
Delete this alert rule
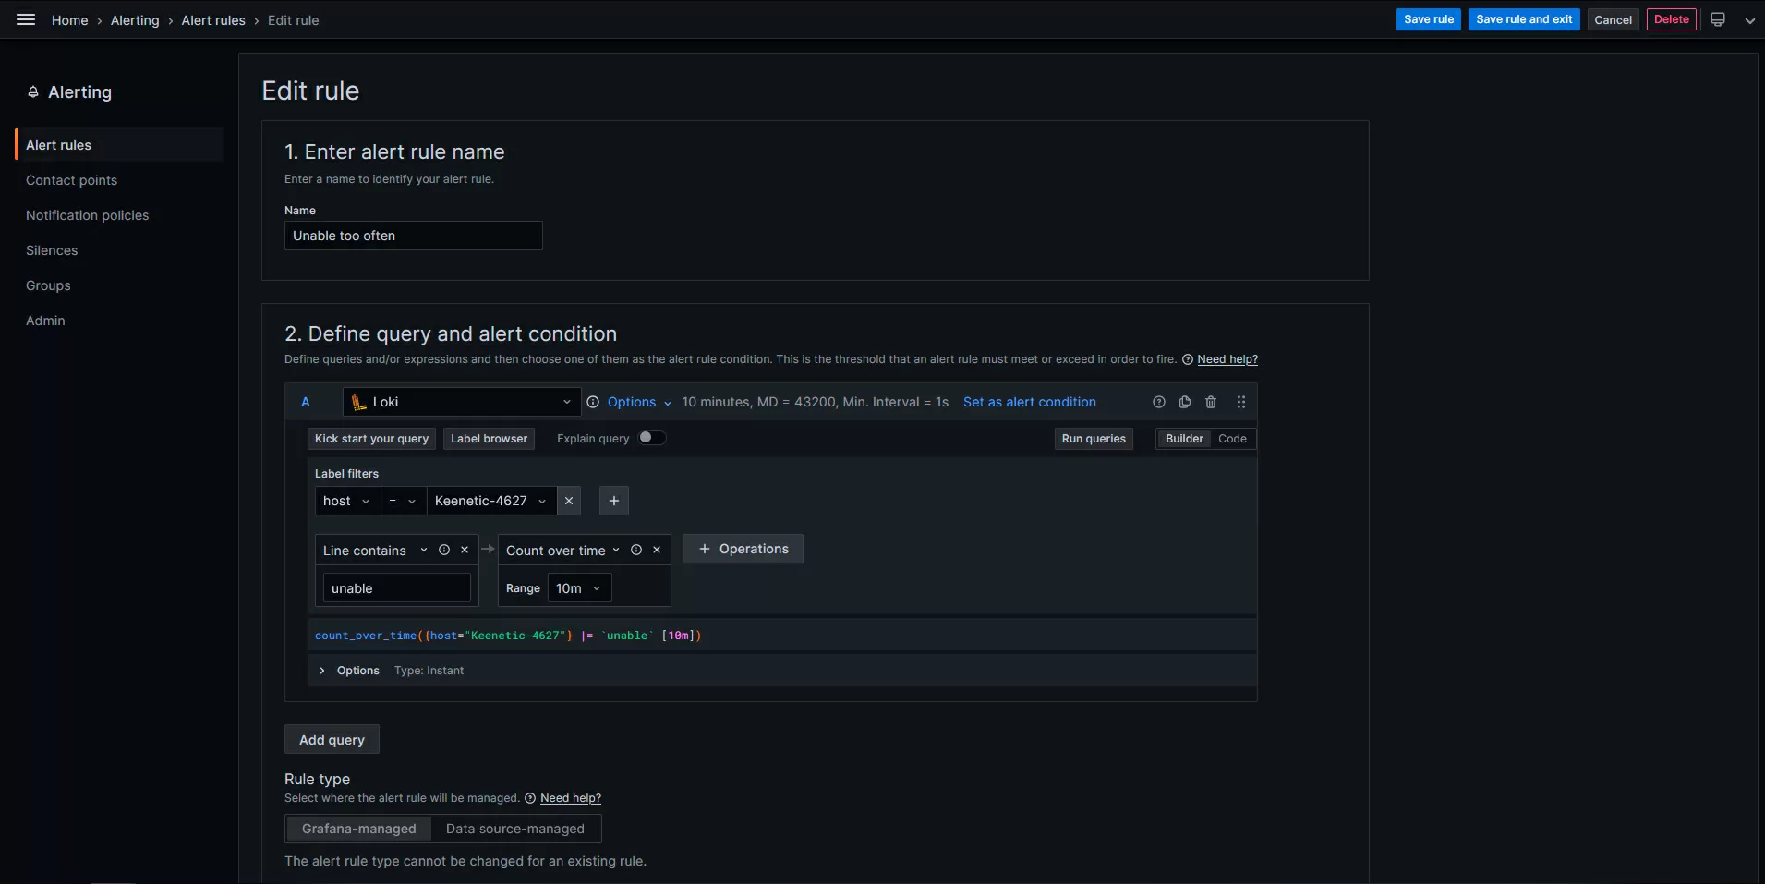1672,19
